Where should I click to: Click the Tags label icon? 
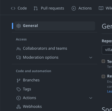tap(18, 89)
